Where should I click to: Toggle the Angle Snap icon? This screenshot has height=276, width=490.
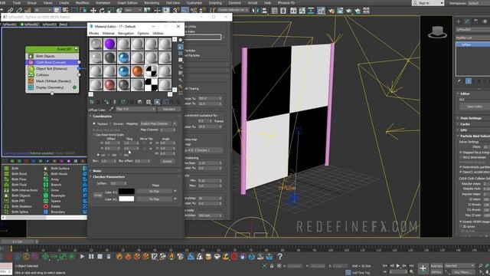(185, 10)
